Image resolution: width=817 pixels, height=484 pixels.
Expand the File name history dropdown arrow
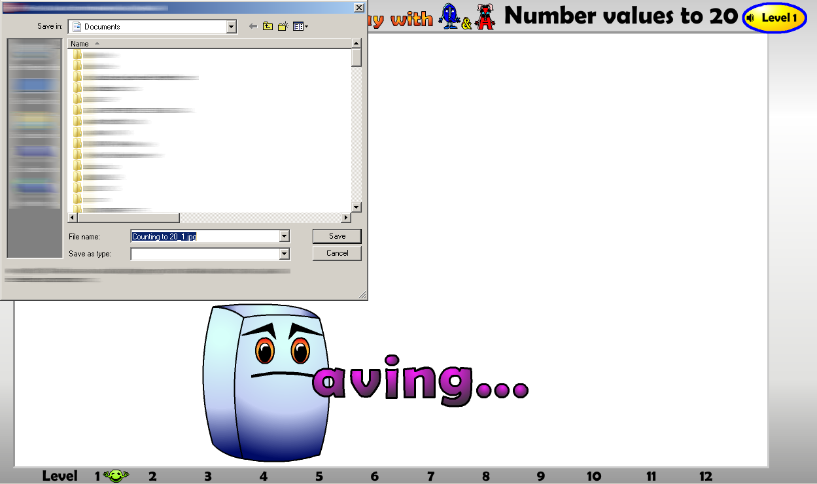pos(284,236)
